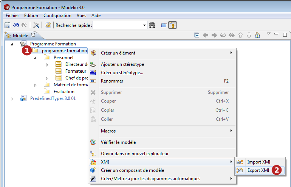Open the Recherche rapide dropdown arrow

(x=144, y=25)
